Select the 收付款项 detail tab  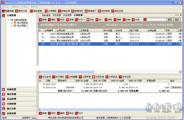click(45, 77)
